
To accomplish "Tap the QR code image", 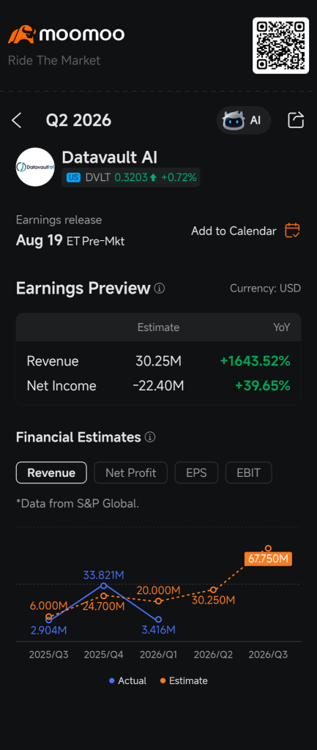I will point(280,45).
